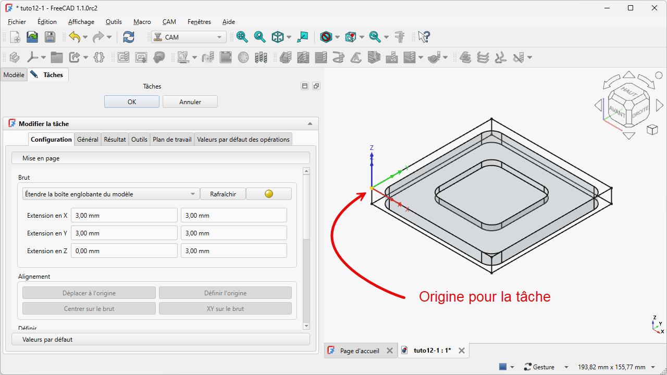Open the Fenêtres menu
Screen dimensions: 667x375
(x=199, y=22)
